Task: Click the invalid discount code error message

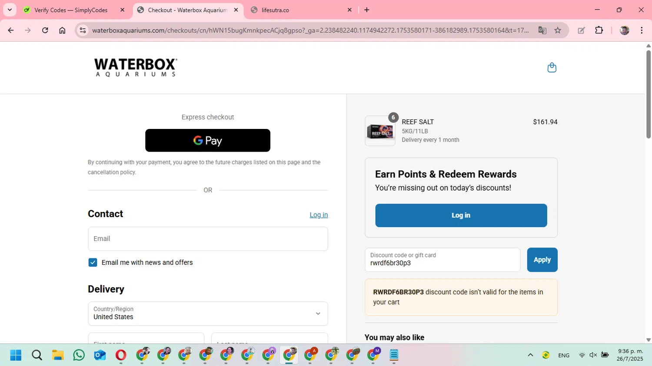Action: pos(461,297)
